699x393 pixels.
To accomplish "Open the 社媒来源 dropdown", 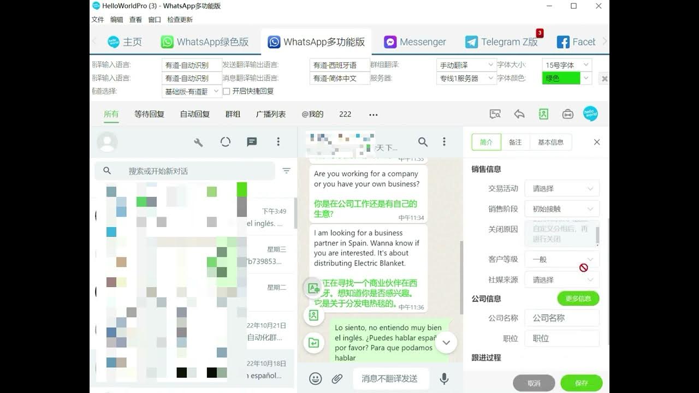I will coord(562,279).
